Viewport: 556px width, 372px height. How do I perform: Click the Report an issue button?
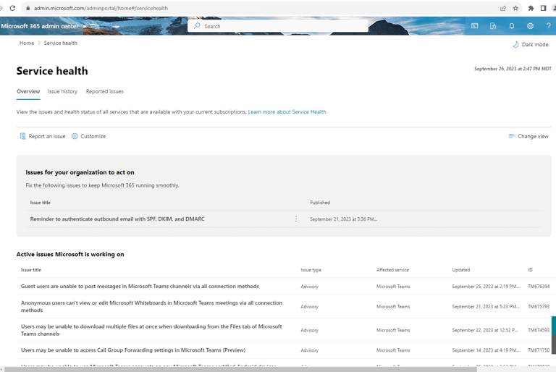43,136
